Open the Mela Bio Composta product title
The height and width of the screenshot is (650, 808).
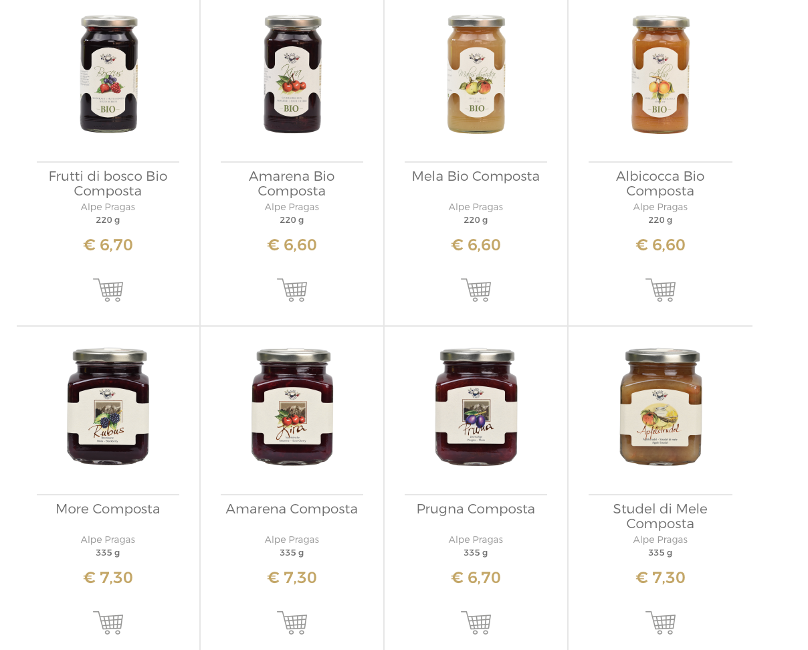pos(476,176)
